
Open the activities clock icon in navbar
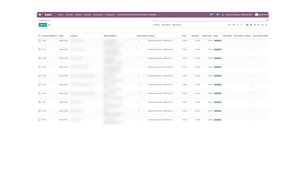pyautogui.click(x=212, y=14)
